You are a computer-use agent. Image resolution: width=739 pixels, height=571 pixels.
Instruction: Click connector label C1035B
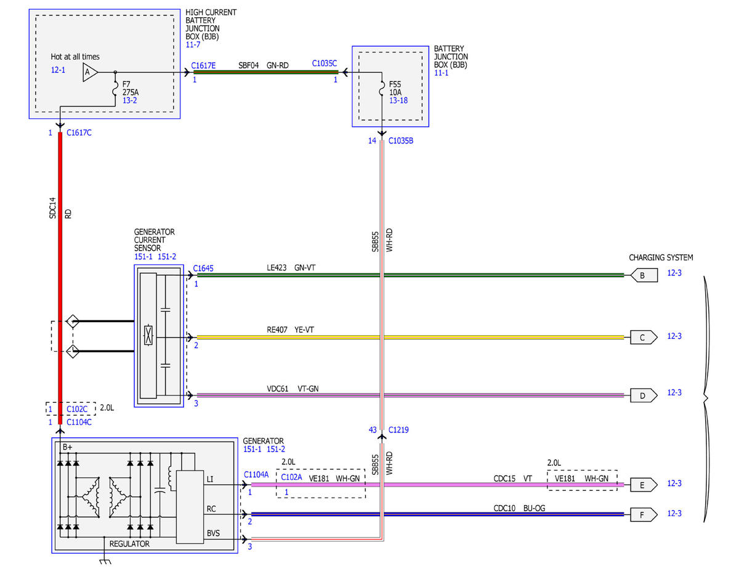click(401, 141)
